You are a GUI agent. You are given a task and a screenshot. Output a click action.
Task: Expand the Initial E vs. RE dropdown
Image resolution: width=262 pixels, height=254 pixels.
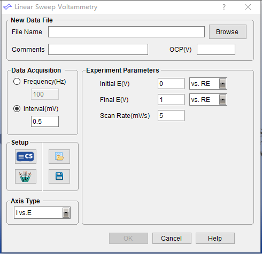point(222,84)
